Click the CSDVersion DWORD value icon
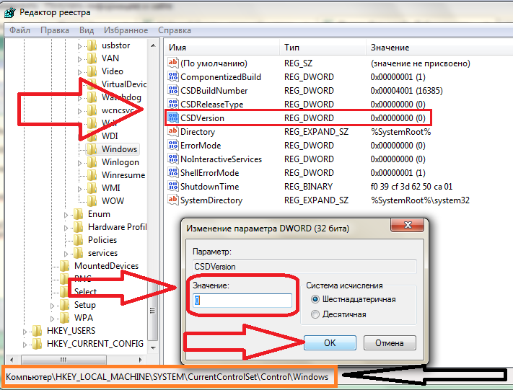513x390 pixels. point(172,118)
